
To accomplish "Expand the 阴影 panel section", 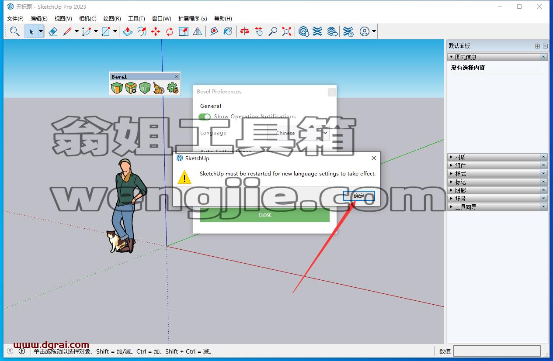I will [x=497, y=190].
